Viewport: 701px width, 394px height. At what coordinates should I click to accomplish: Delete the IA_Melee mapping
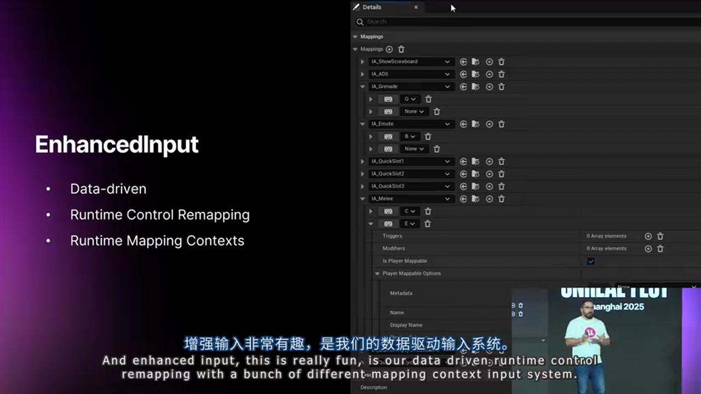(x=501, y=199)
